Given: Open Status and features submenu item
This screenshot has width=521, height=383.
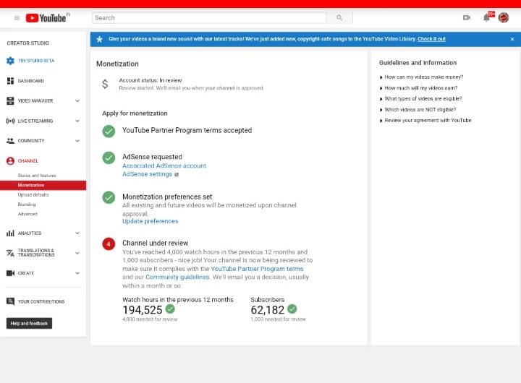Looking at the screenshot, I should (x=37, y=175).
